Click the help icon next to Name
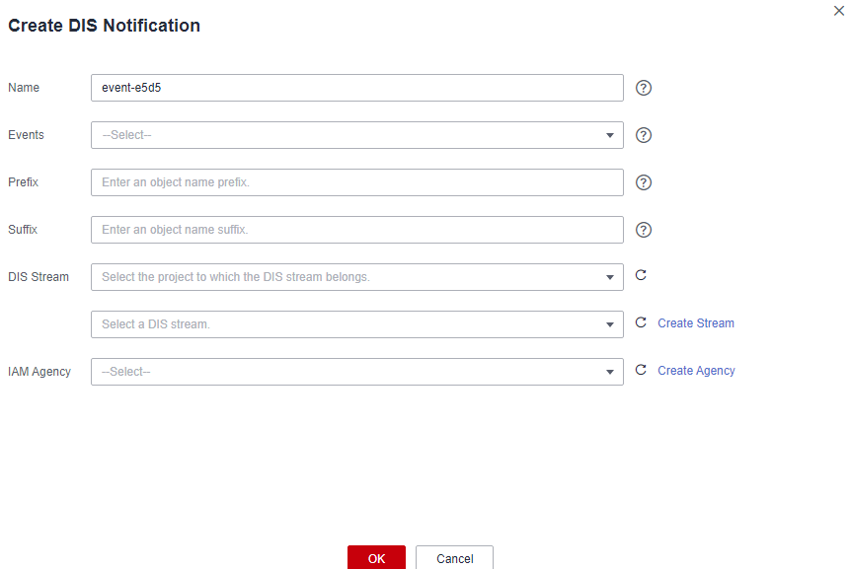Image resolution: width=849 pixels, height=569 pixels. pos(644,88)
